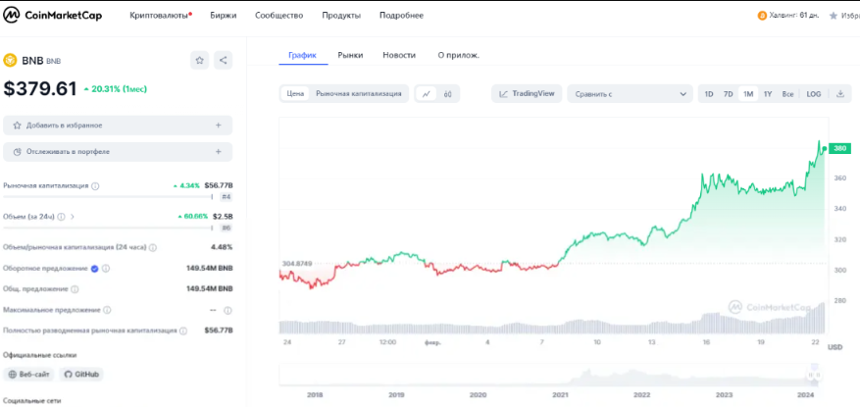860x407 pixels.
Task: Select Рыночная капитализация chart mode
Action: pos(359,94)
